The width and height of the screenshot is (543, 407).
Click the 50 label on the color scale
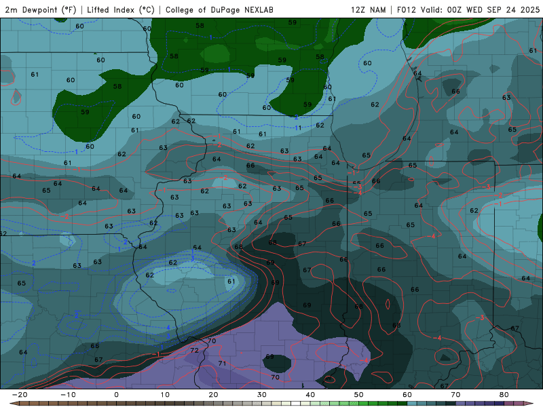(x=359, y=395)
